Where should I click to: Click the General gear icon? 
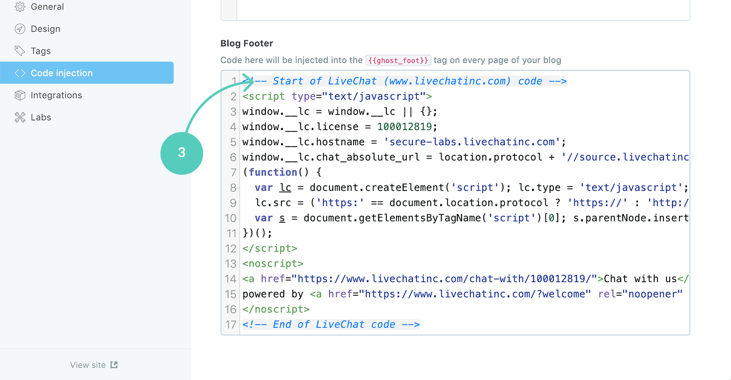[20, 7]
